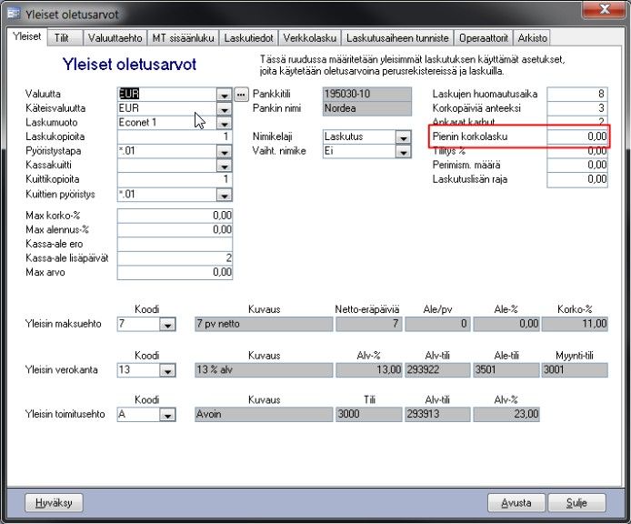Open the Valuutta dropdown arrow
This screenshot has width=631, height=524.
225,95
